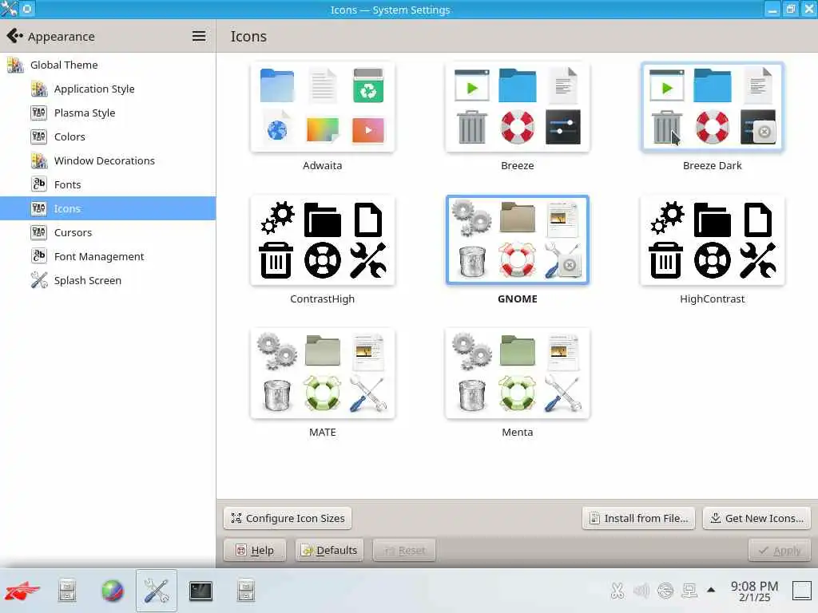
Task: Click the delete overlay icon on GNOME theme
Action: pos(570,265)
